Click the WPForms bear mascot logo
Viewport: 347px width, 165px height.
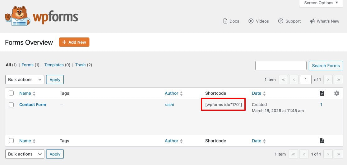point(17,16)
